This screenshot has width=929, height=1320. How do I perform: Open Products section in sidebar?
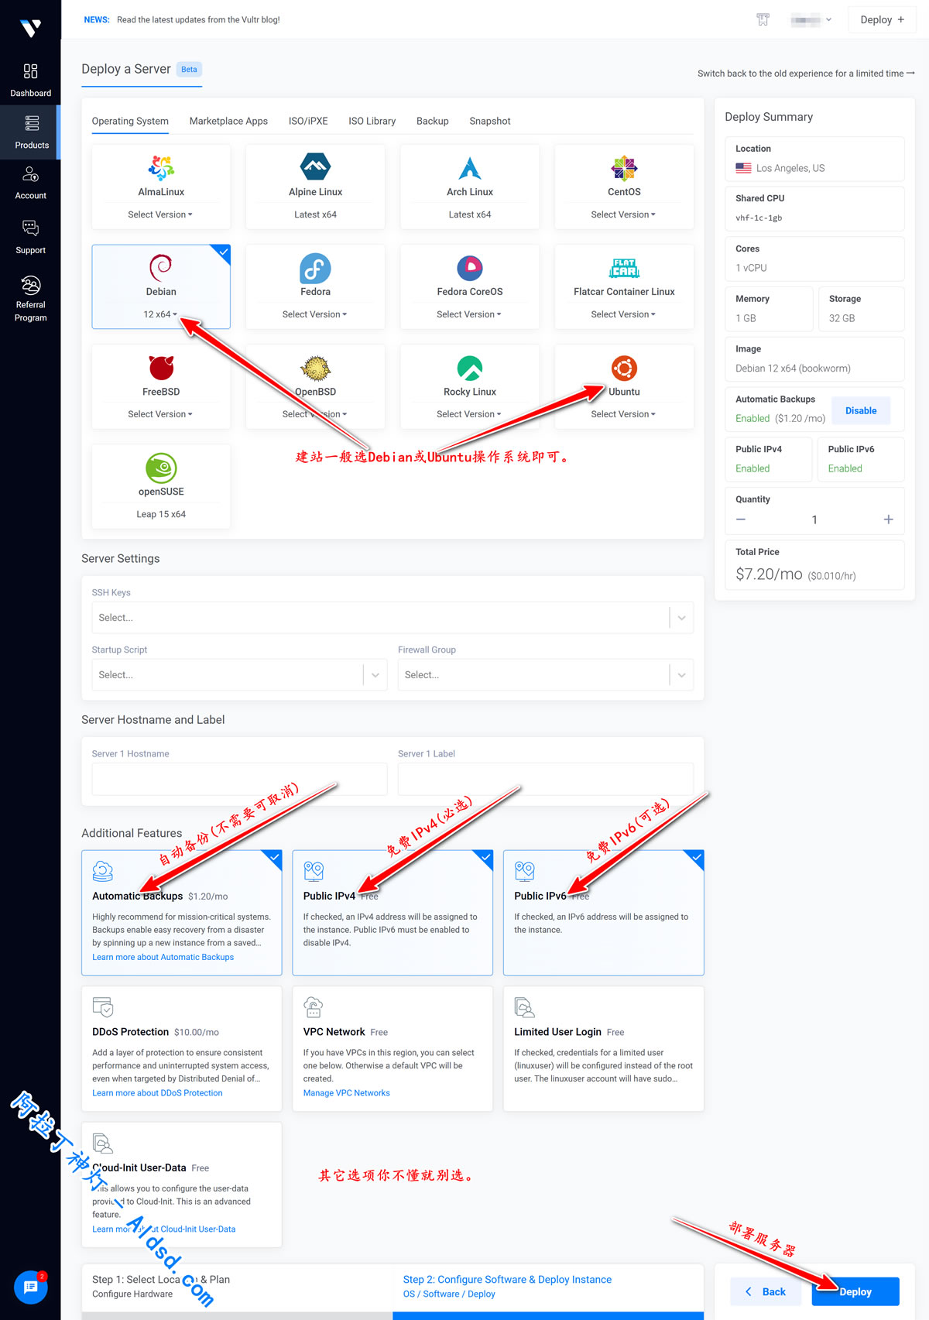pyautogui.click(x=30, y=132)
